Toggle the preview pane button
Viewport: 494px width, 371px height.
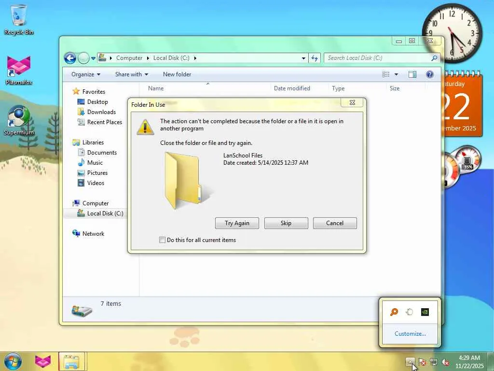tap(412, 74)
